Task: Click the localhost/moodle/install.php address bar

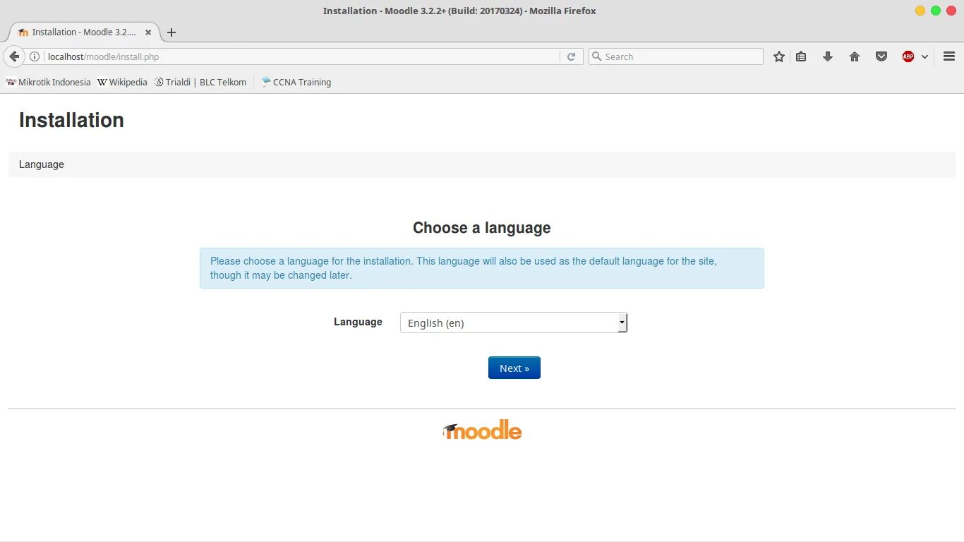Action: click(302, 56)
